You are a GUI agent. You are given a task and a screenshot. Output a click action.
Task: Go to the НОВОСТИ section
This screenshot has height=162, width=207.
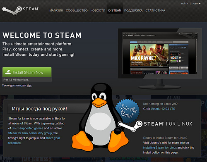[x=98, y=10]
